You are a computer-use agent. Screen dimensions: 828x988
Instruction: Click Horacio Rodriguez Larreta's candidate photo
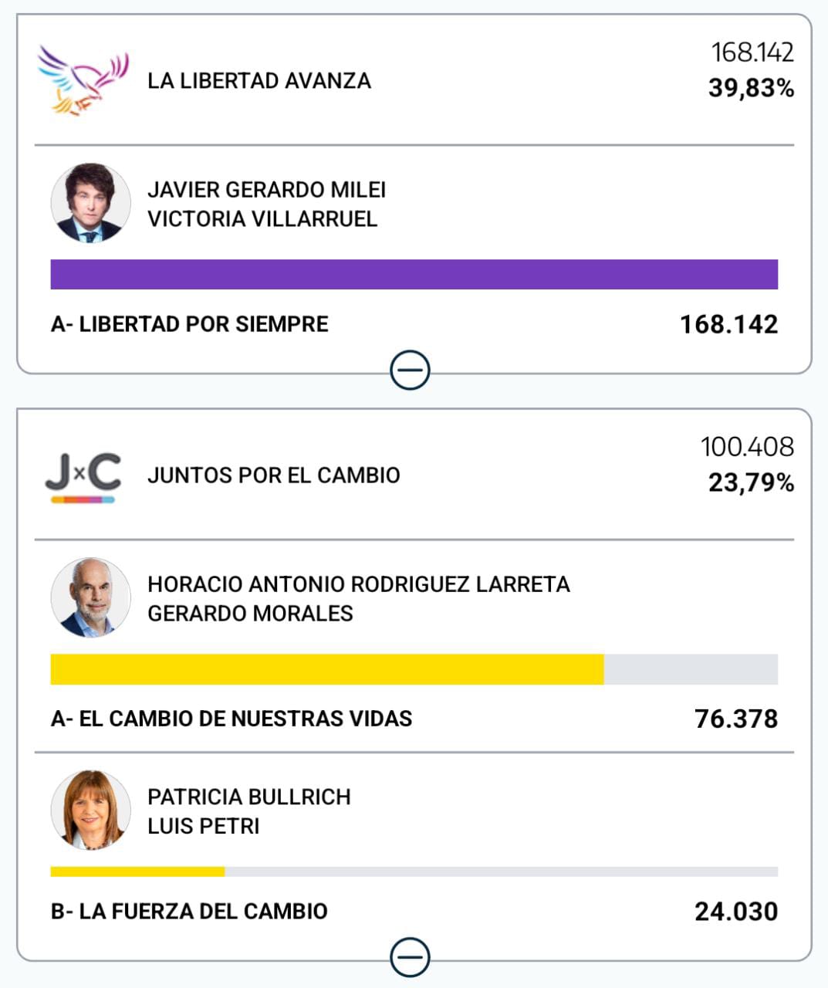click(x=90, y=597)
